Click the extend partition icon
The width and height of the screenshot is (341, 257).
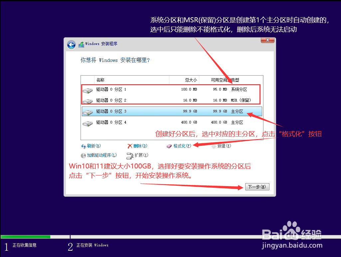pyautogui.click(x=130, y=155)
